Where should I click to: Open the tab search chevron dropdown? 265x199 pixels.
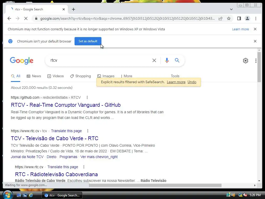(x=231, y=9)
